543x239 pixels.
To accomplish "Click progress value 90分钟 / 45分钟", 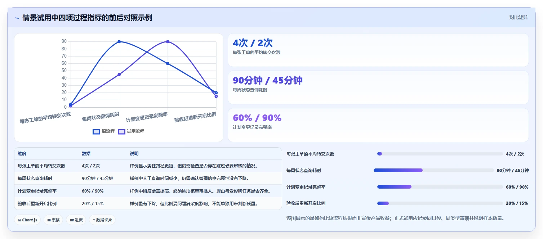I will click(x=513, y=171).
